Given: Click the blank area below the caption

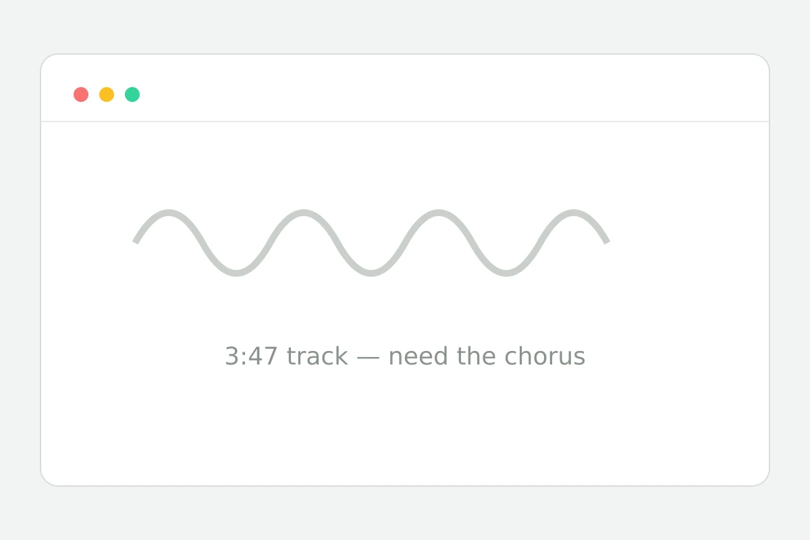Looking at the screenshot, I should click(x=405, y=425).
